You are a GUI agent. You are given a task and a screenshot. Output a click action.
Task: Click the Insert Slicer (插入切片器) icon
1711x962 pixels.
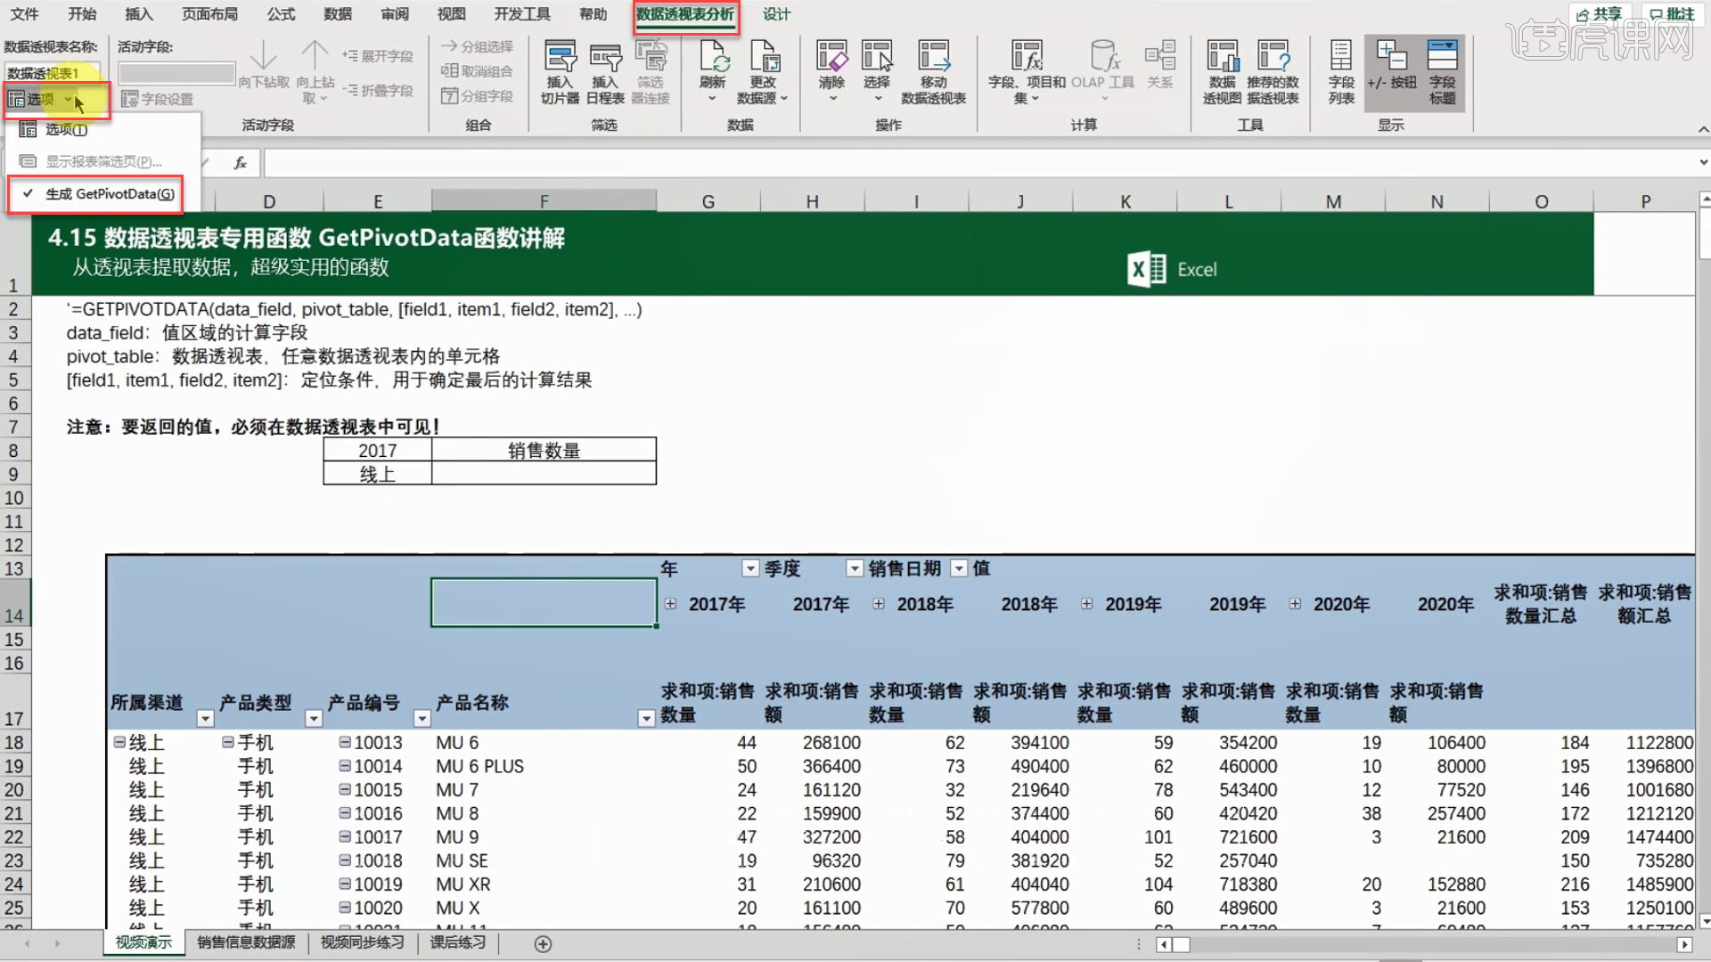(x=560, y=61)
